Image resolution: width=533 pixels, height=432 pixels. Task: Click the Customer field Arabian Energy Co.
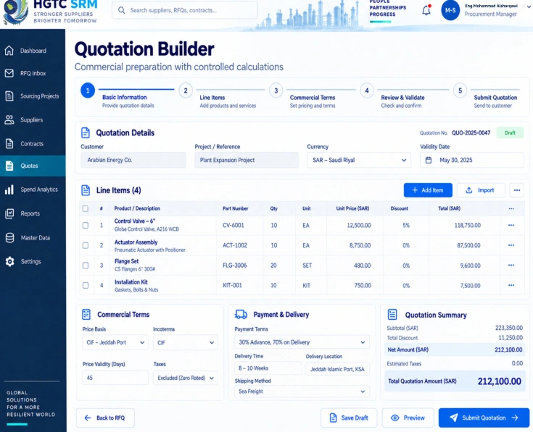[x=133, y=160]
